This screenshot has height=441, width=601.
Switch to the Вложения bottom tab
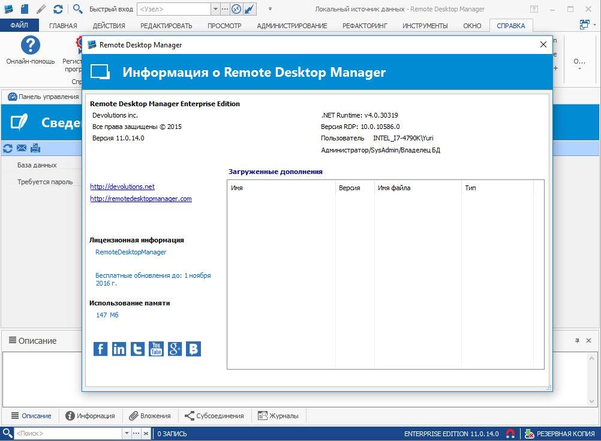150,416
